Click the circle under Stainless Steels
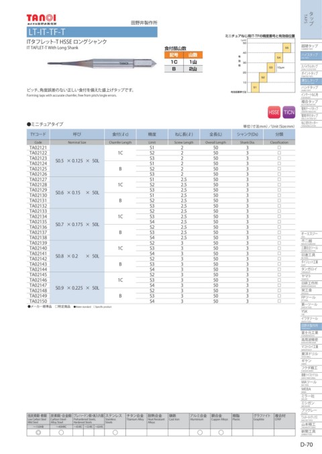Viewport: 322px width, 454px height. pos(115,433)
